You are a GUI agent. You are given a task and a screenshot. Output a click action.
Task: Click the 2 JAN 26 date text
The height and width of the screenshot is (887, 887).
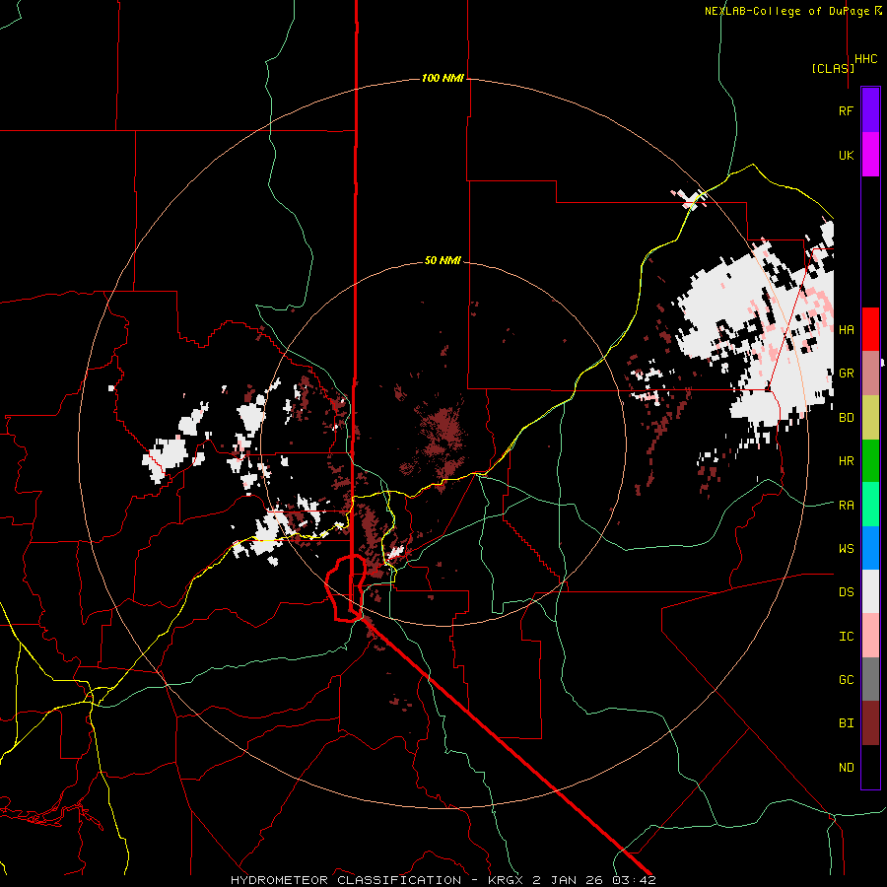pyautogui.click(x=568, y=880)
